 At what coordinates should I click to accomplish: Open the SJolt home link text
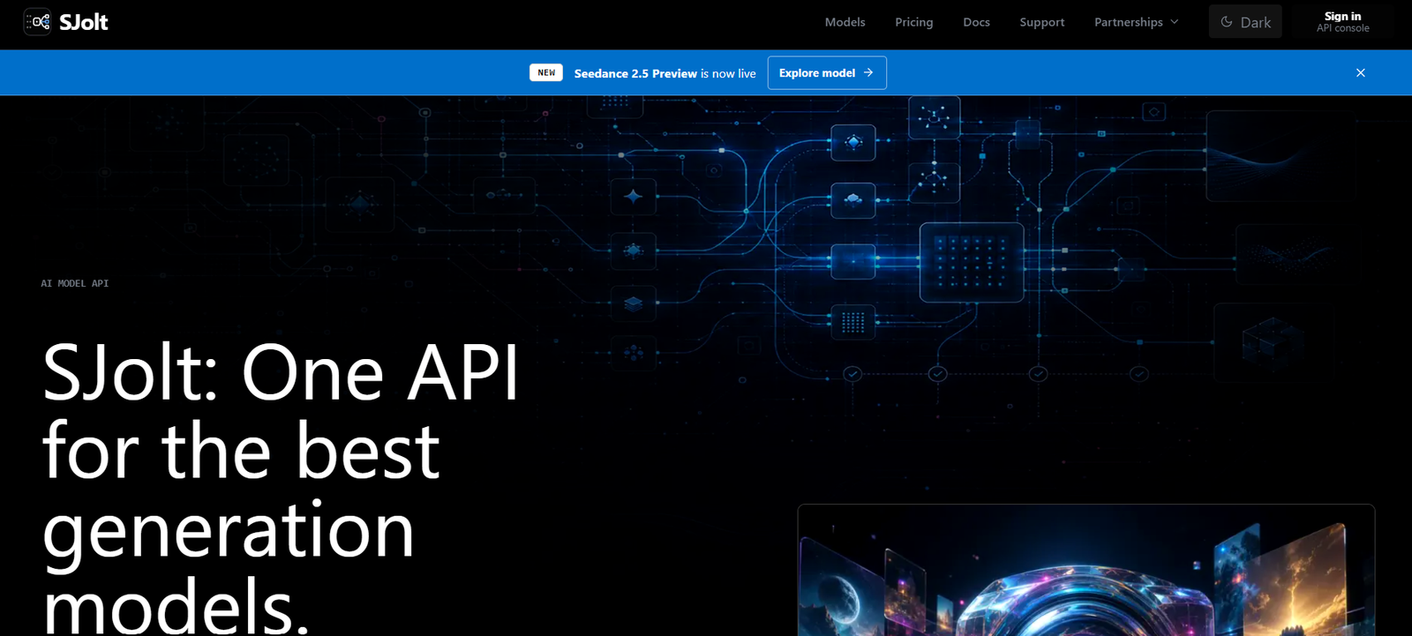point(84,22)
